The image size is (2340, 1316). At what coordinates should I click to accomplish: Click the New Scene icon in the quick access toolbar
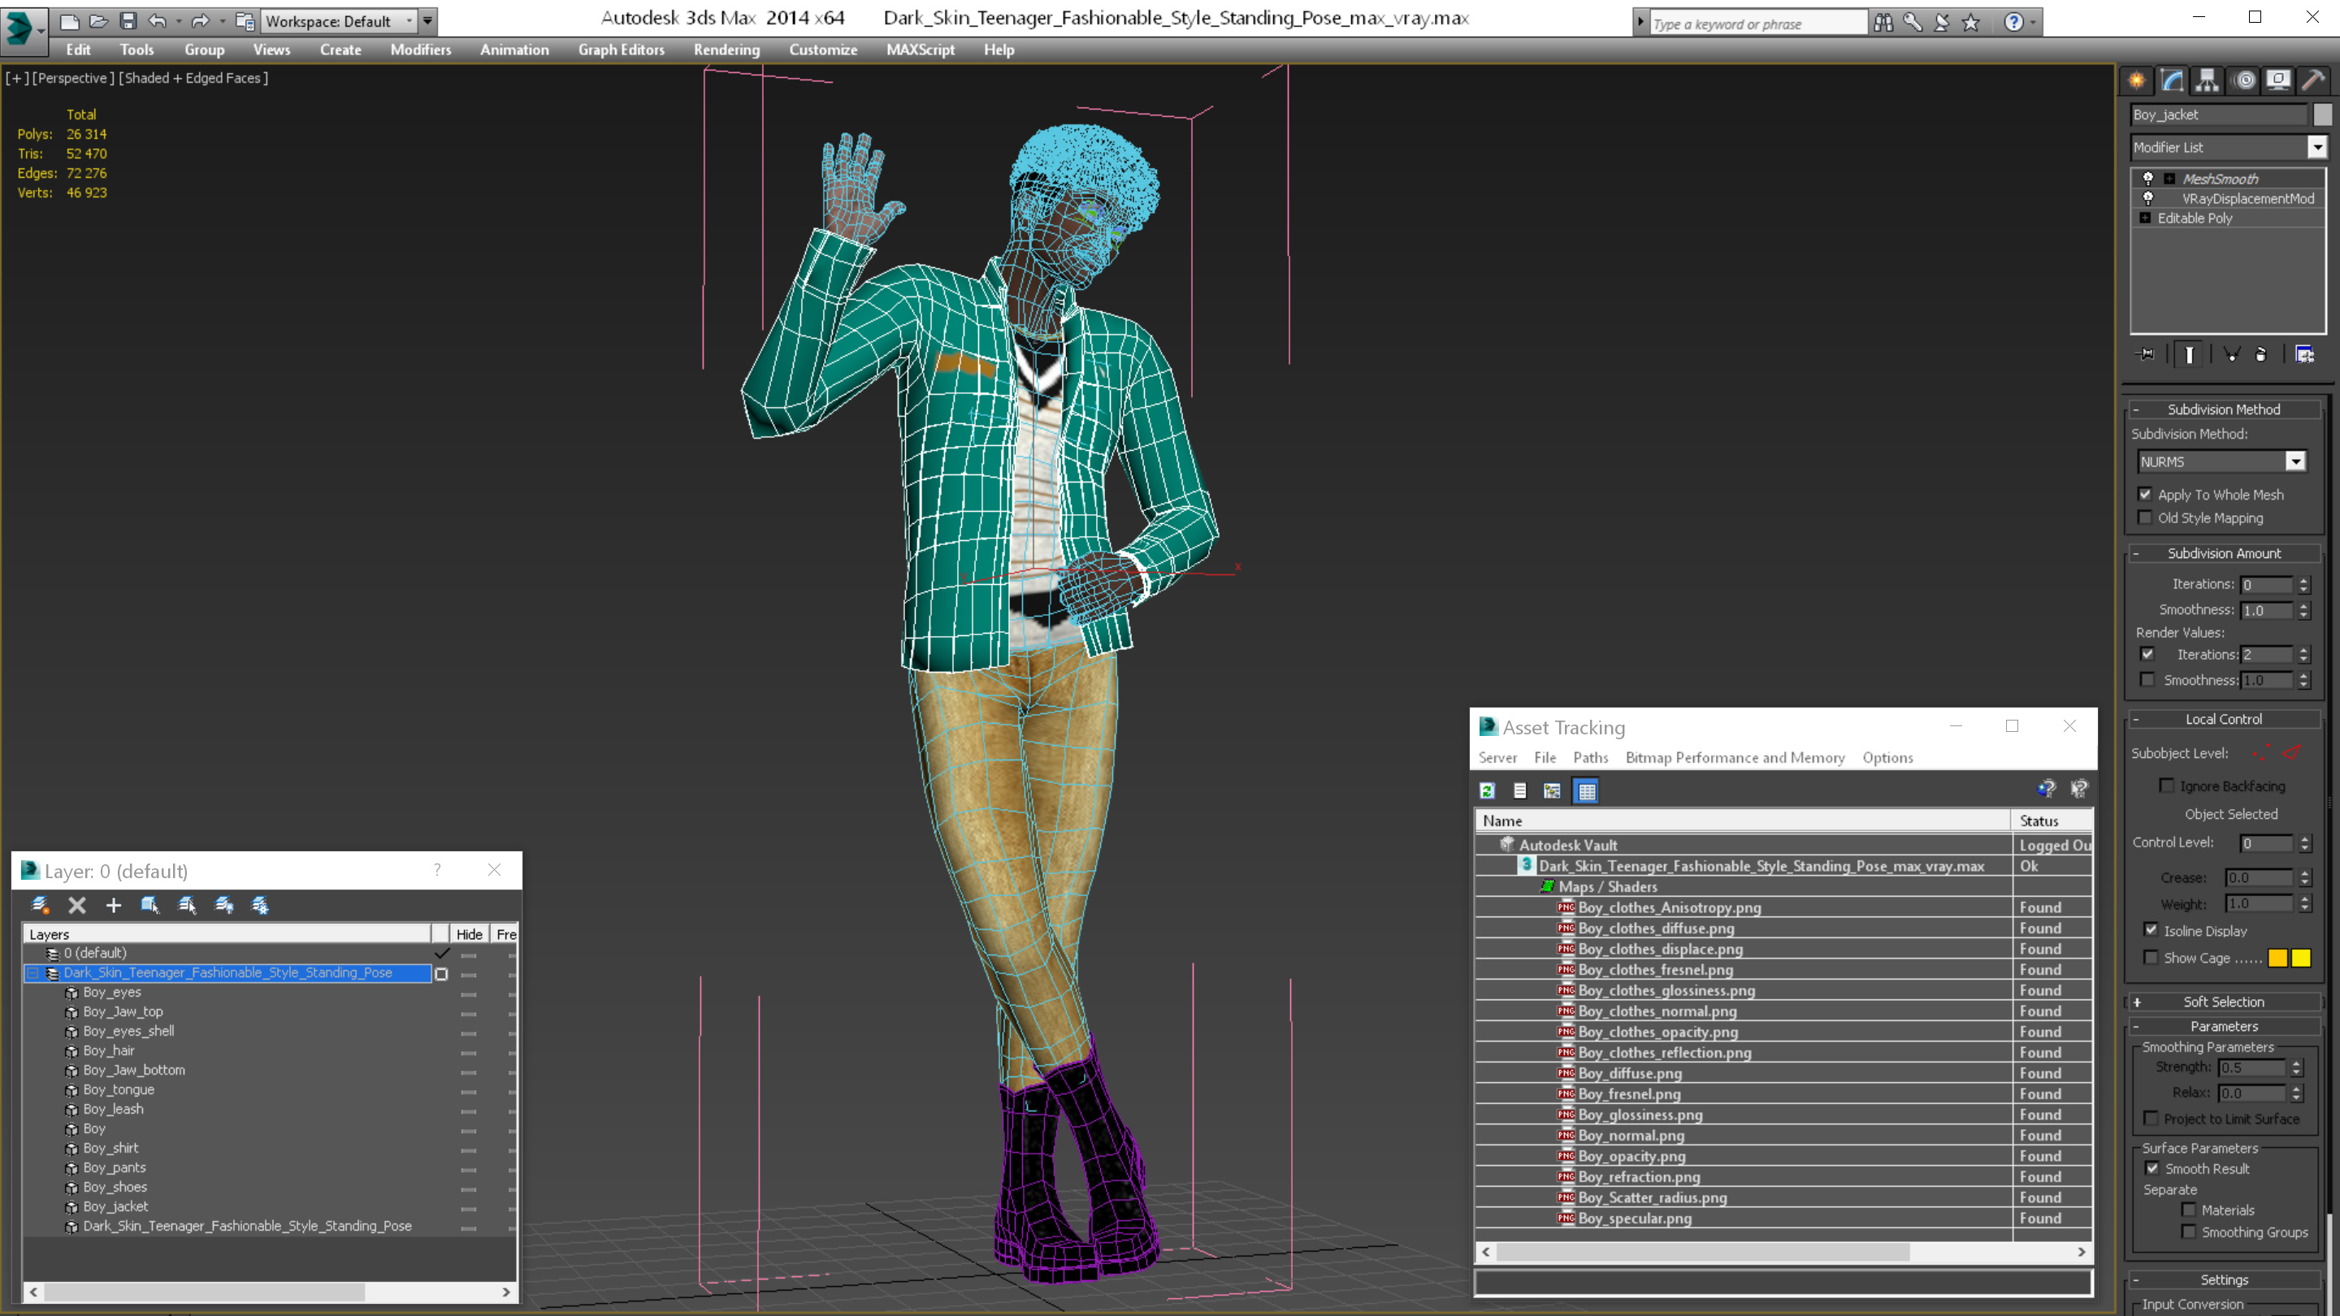pos(69,21)
